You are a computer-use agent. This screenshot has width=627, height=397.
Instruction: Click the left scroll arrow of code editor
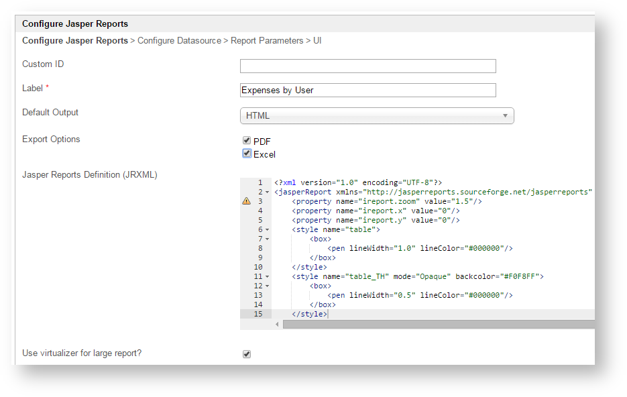(277, 325)
